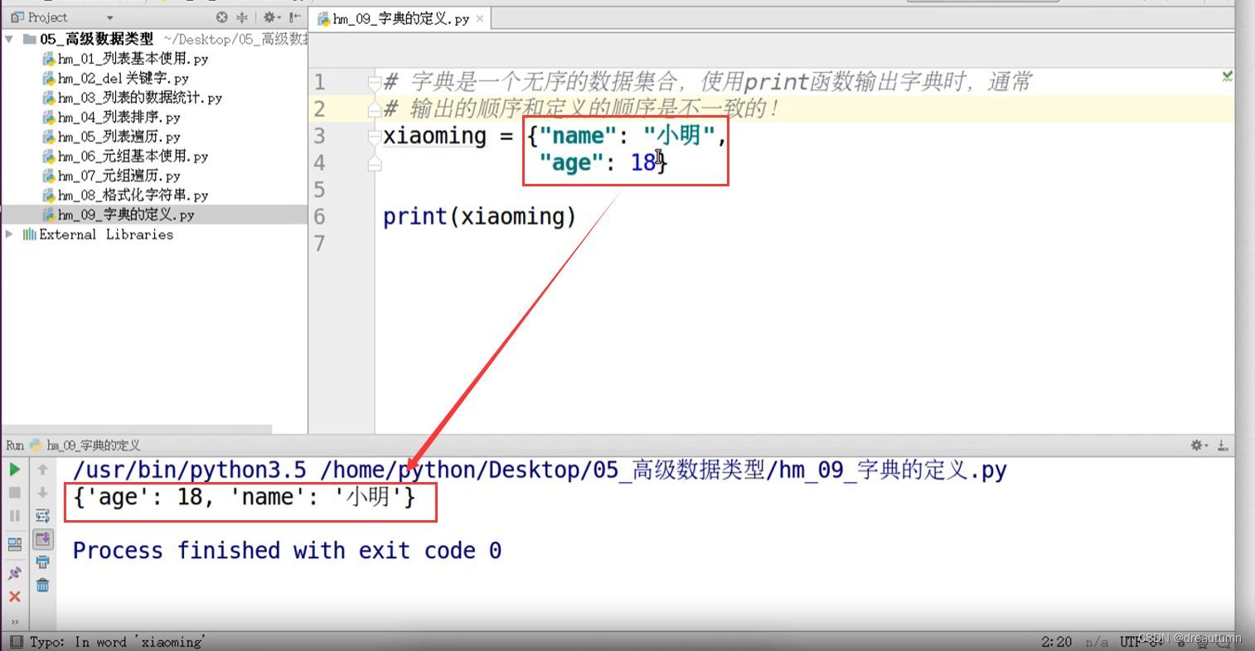The height and width of the screenshot is (651, 1255).
Task: Click the tool windows toggle in status bar
Action: coord(17,642)
